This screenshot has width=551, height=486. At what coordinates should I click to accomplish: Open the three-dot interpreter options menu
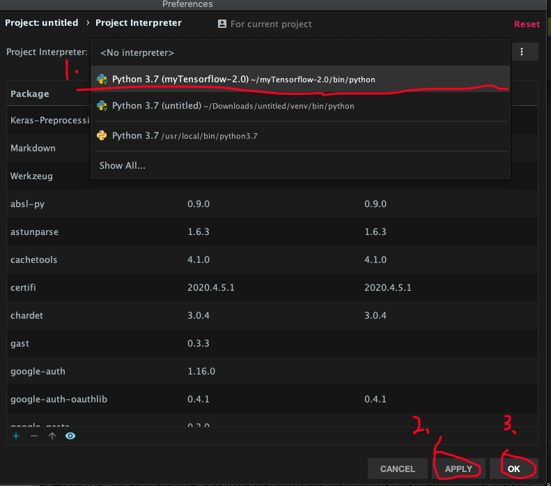522,52
